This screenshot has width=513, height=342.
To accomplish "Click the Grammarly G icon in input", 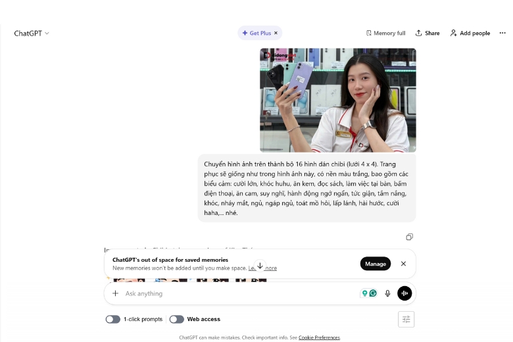I will [373, 293].
